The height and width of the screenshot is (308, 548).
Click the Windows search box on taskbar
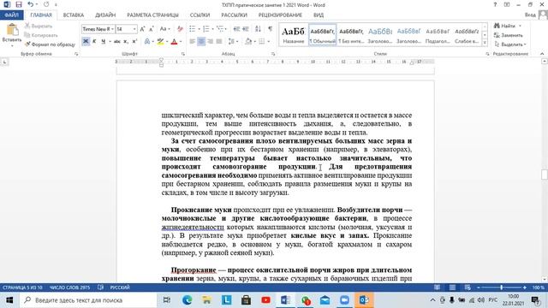coord(88,300)
